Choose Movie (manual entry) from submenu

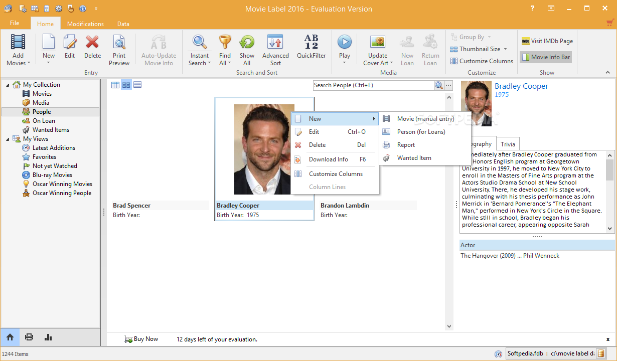[x=425, y=119]
